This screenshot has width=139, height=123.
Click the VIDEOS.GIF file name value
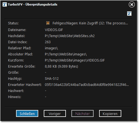coord(54,30)
